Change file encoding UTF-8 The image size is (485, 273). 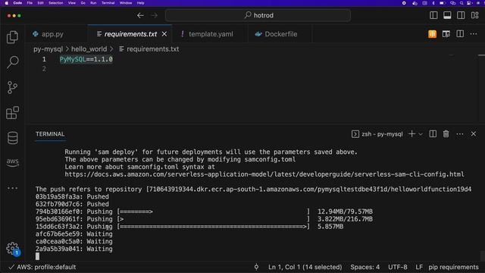click(x=397, y=267)
